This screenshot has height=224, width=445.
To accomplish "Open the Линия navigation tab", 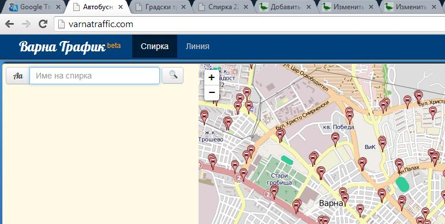I will click(197, 46).
